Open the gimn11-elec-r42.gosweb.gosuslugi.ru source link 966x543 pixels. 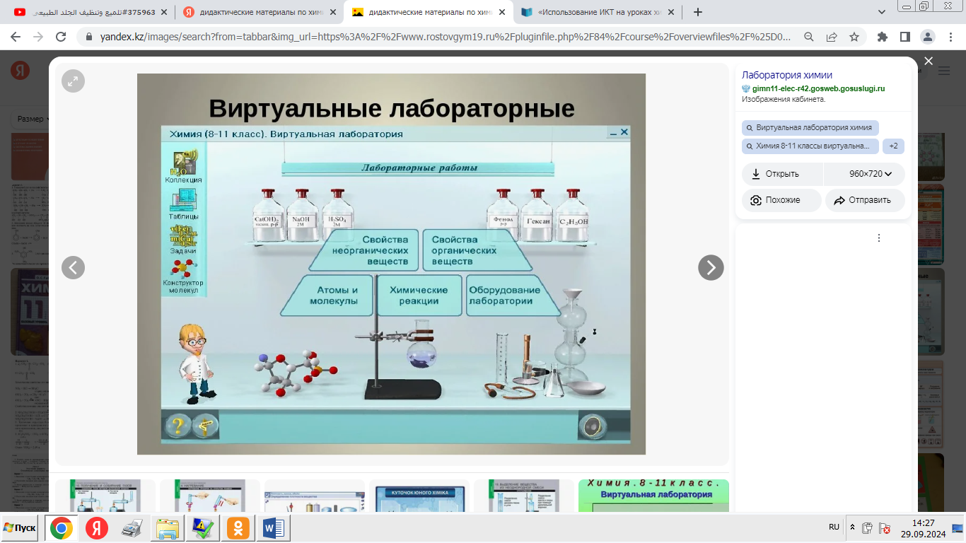click(x=818, y=88)
